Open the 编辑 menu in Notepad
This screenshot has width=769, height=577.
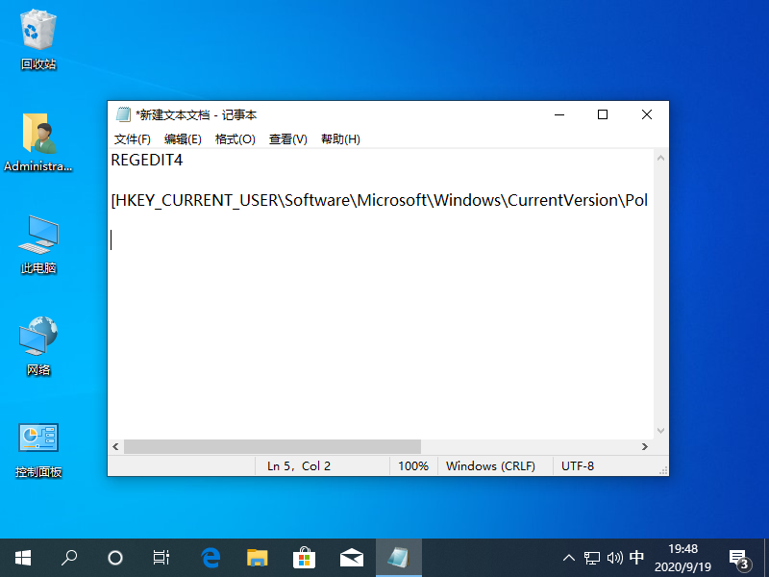tap(184, 138)
